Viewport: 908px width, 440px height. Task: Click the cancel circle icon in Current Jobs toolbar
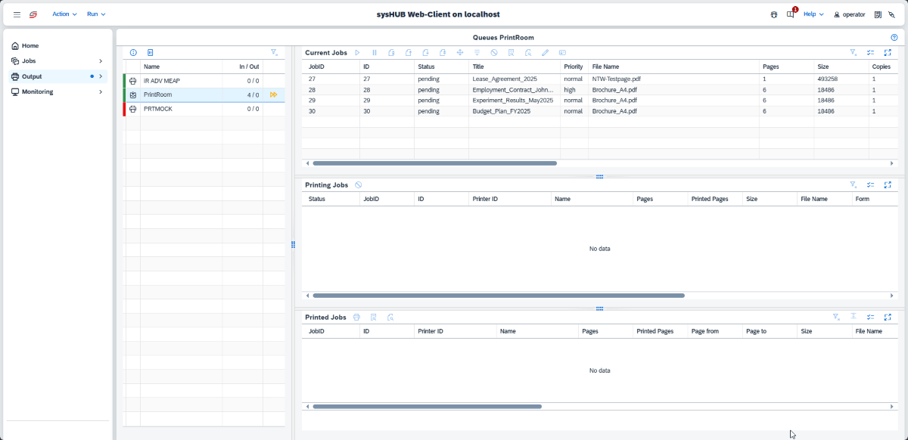click(x=494, y=53)
